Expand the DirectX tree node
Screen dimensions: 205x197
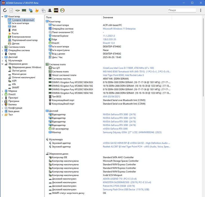(x=2, y=94)
